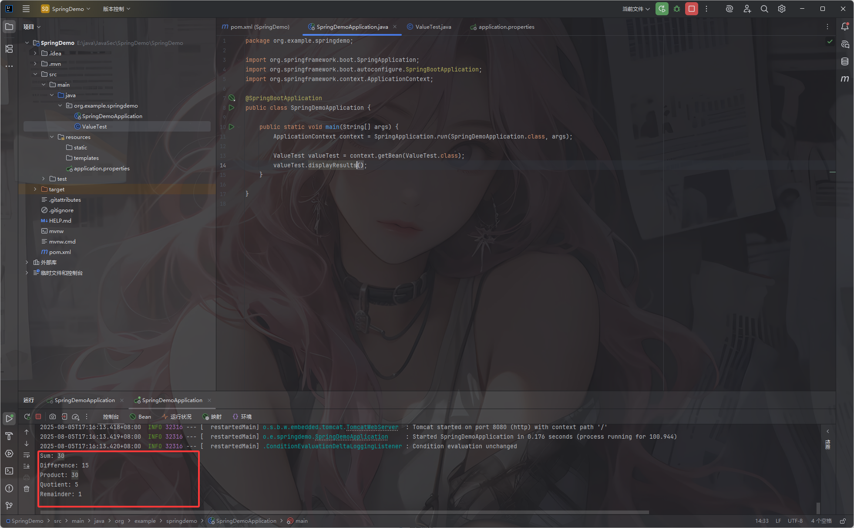Screen dimensions: 854x528
Task: Open the Project tool window folder icon
Action: (9, 27)
